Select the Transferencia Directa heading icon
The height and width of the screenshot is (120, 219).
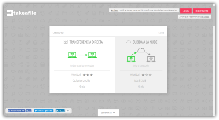[66, 42]
